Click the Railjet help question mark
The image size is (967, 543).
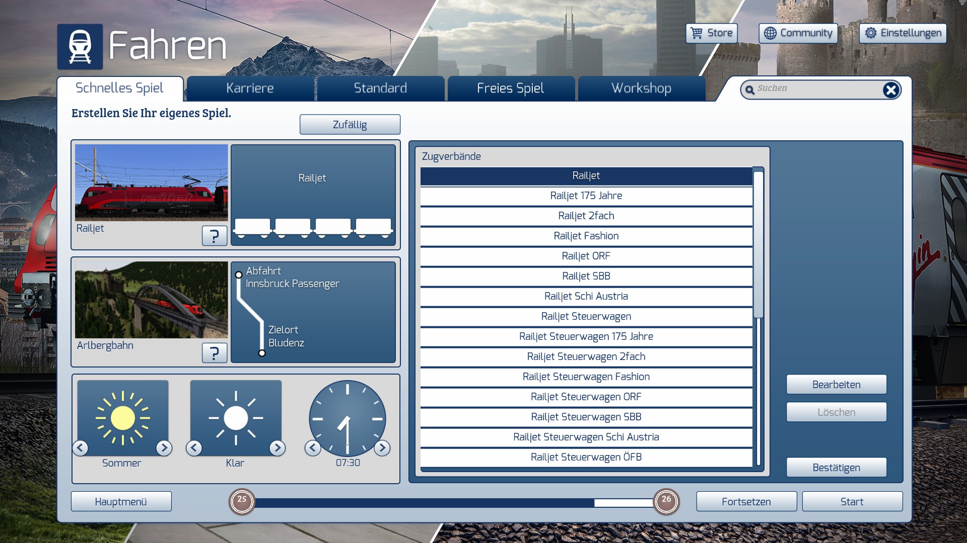click(x=215, y=235)
